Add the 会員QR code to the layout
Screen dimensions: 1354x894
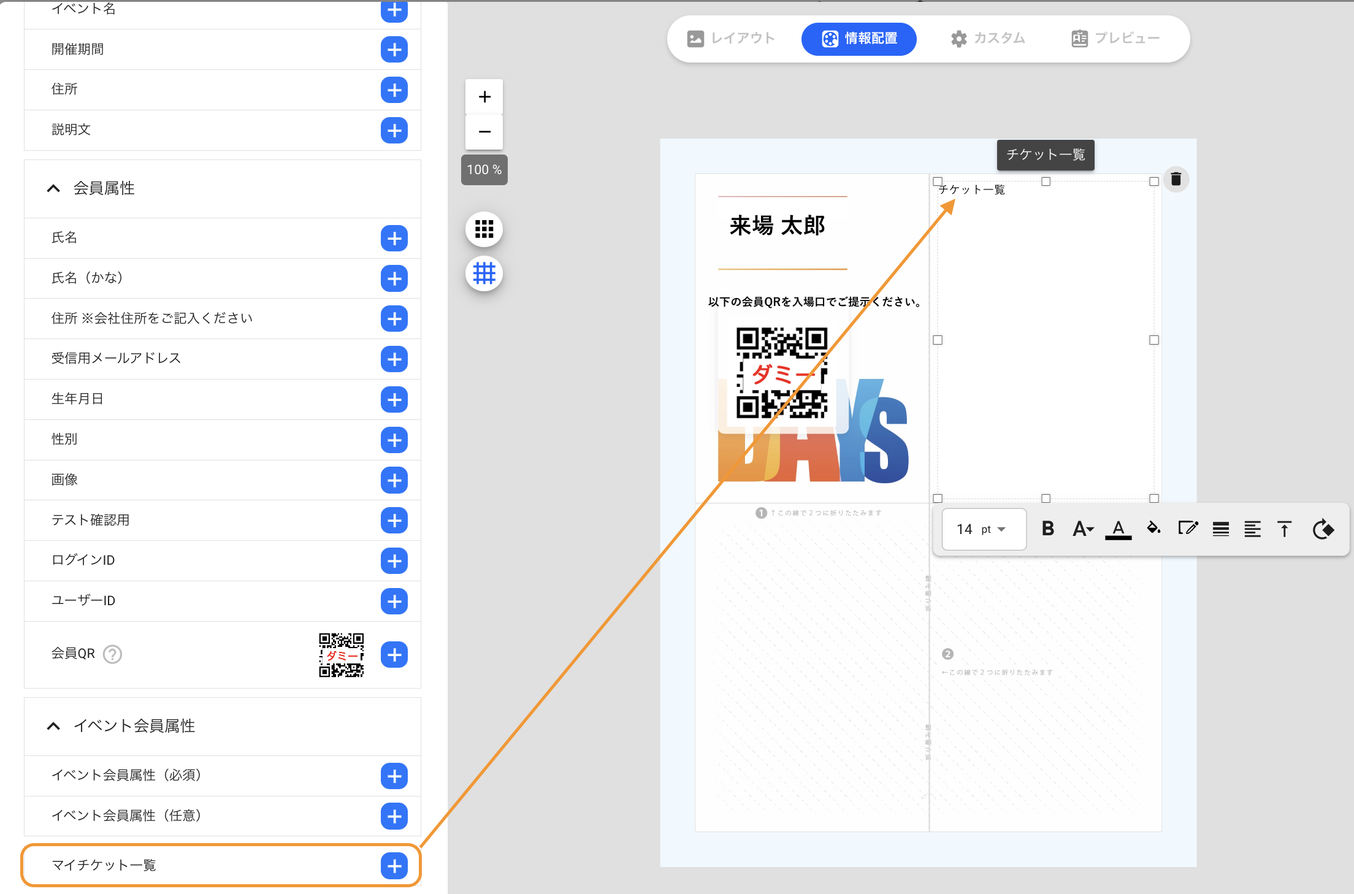[x=394, y=654]
